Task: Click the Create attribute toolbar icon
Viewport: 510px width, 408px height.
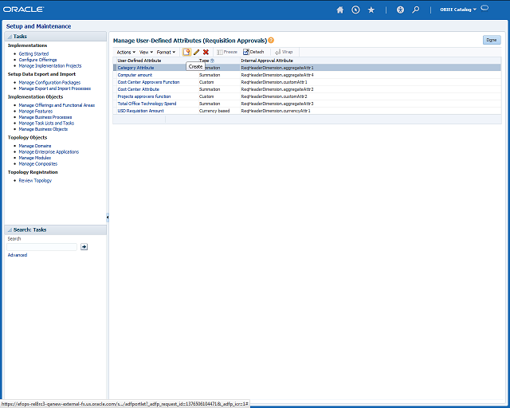Action: point(186,52)
